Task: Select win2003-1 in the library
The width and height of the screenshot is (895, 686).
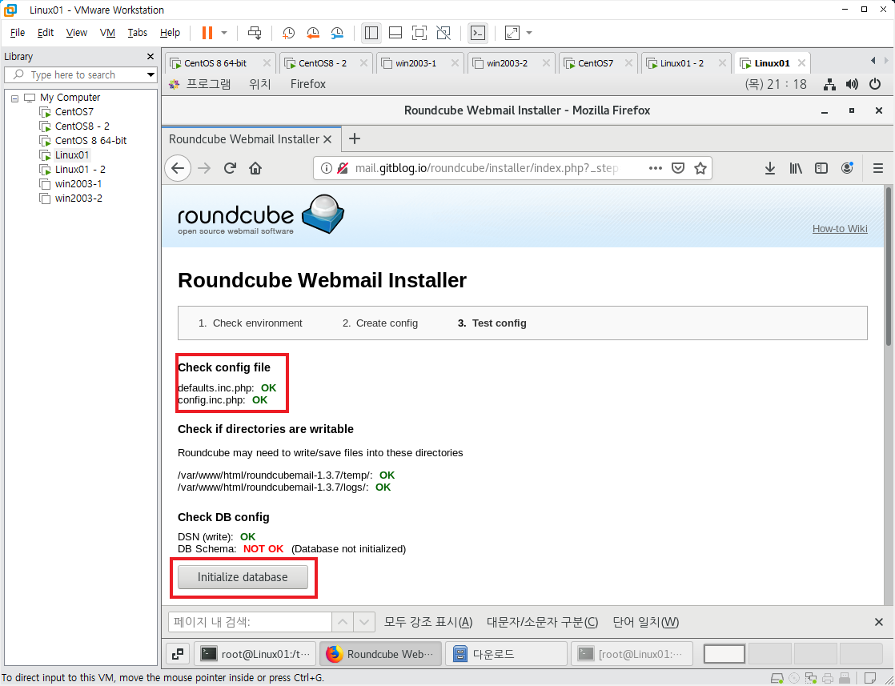Action: point(78,184)
